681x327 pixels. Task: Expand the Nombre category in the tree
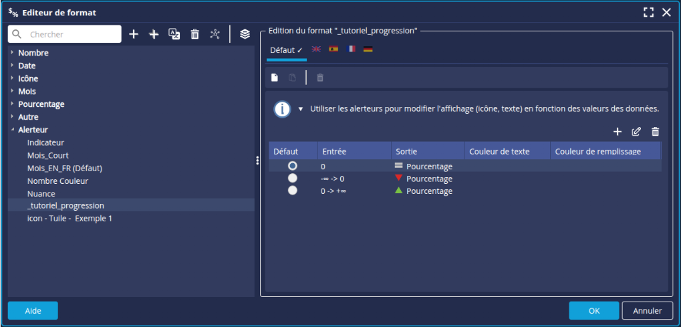pyautogui.click(x=12, y=53)
